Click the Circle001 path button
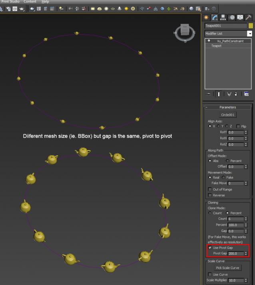255x285 pixels. coord(227,115)
